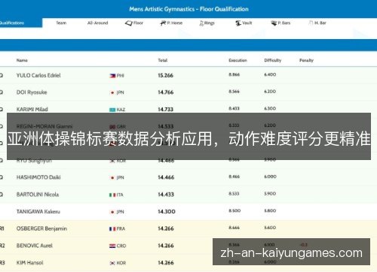Click country code ITA
This screenshot has width=377, height=272.
click(120, 195)
